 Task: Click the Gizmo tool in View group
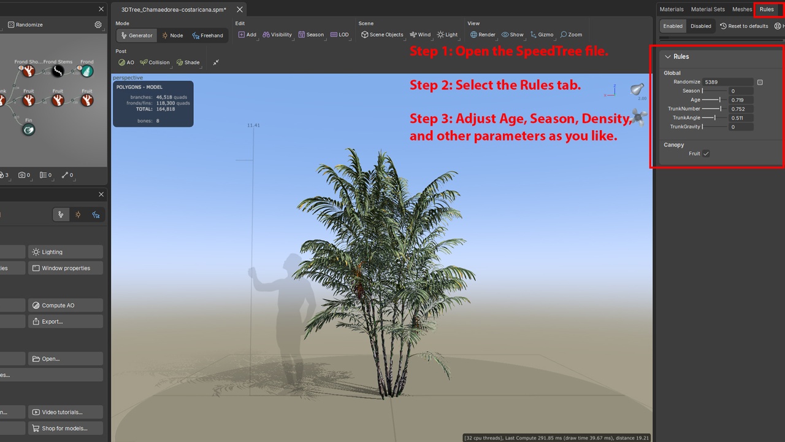(541, 34)
